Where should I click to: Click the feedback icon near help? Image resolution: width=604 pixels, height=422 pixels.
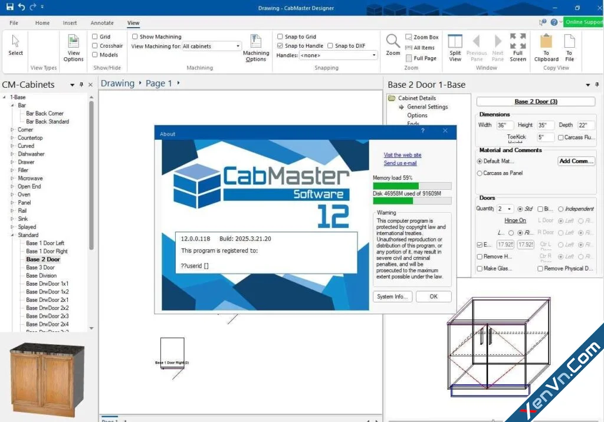(x=543, y=22)
